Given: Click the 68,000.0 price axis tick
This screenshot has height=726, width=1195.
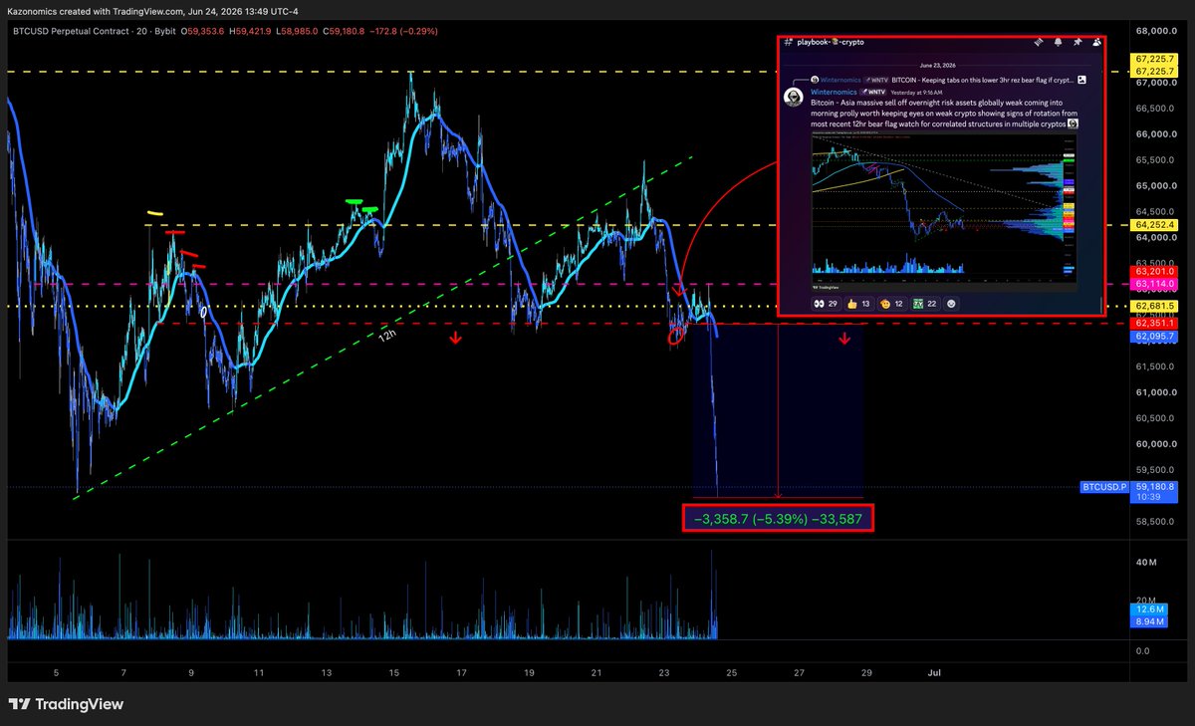Looking at the screenshot, I should [x=1156, y=31].
